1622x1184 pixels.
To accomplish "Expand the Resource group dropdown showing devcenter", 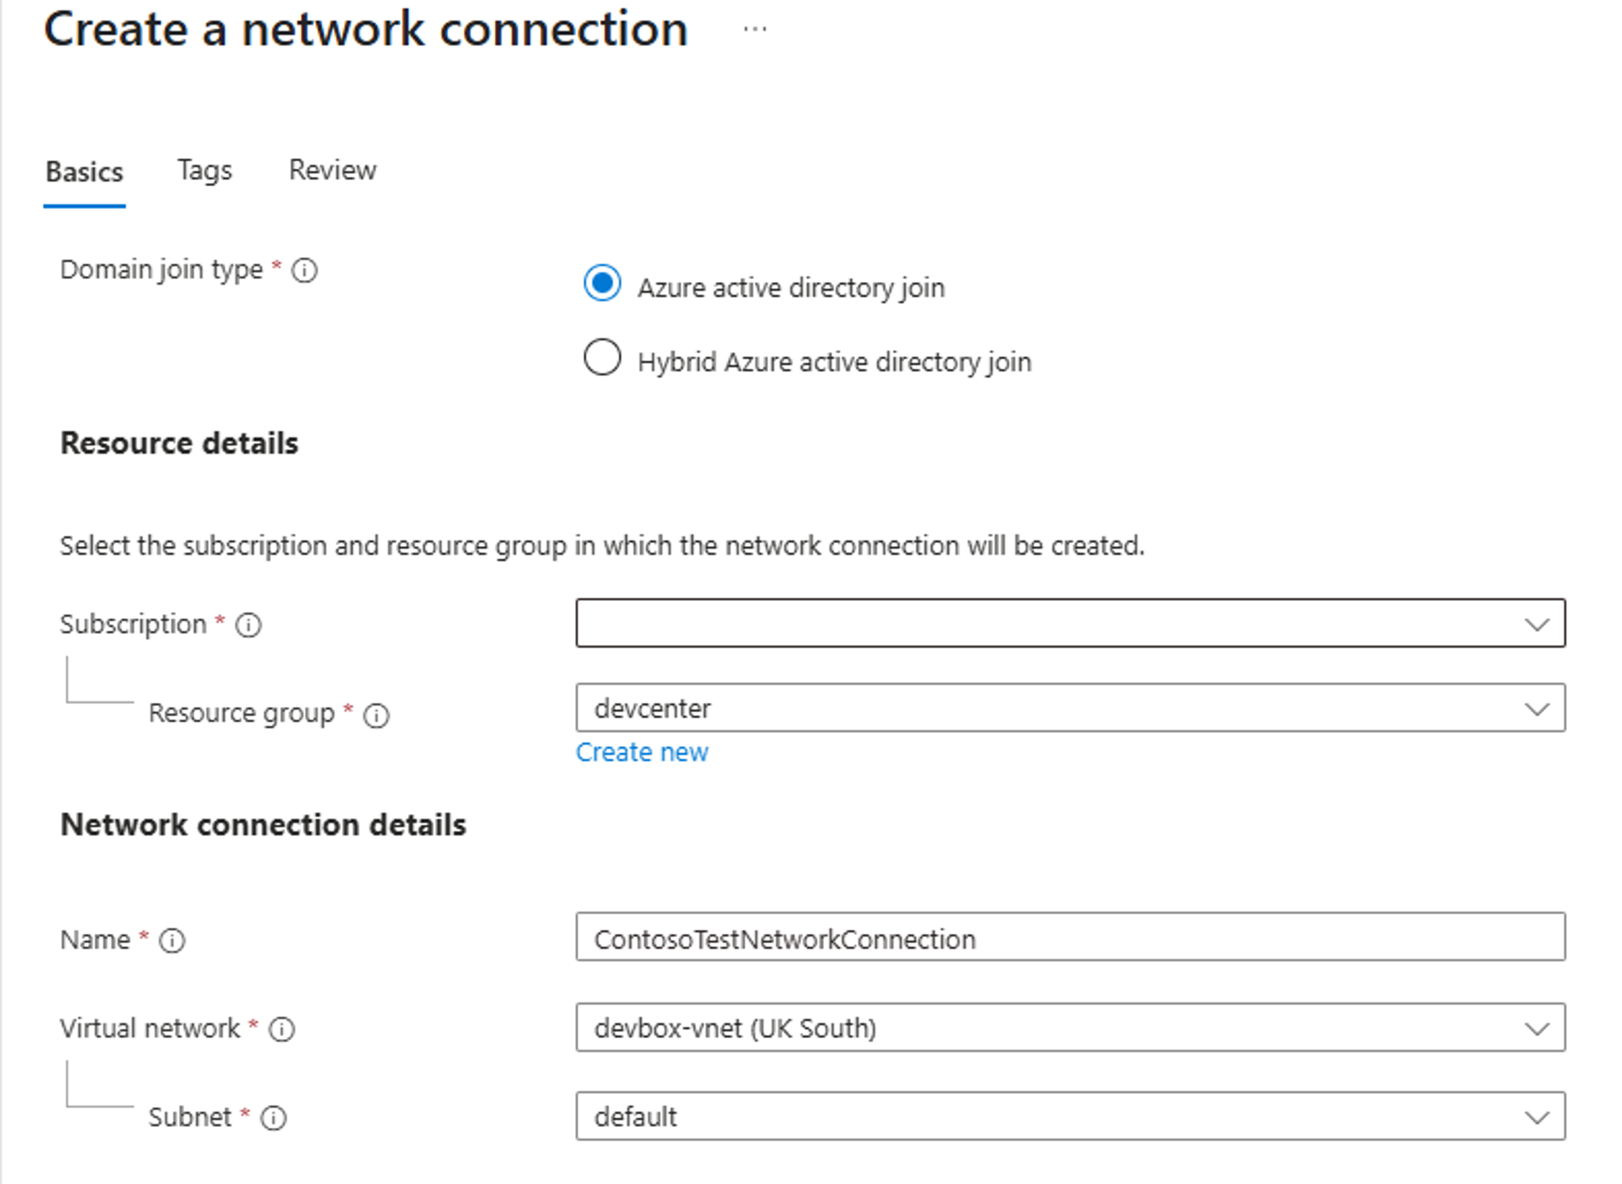I will coord(1070,708).
